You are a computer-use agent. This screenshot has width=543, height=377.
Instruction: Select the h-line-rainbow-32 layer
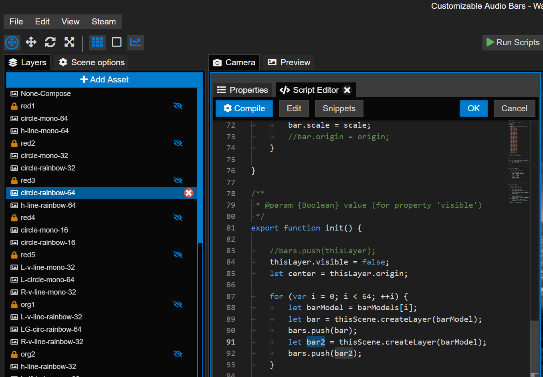(x=102, y=367)
